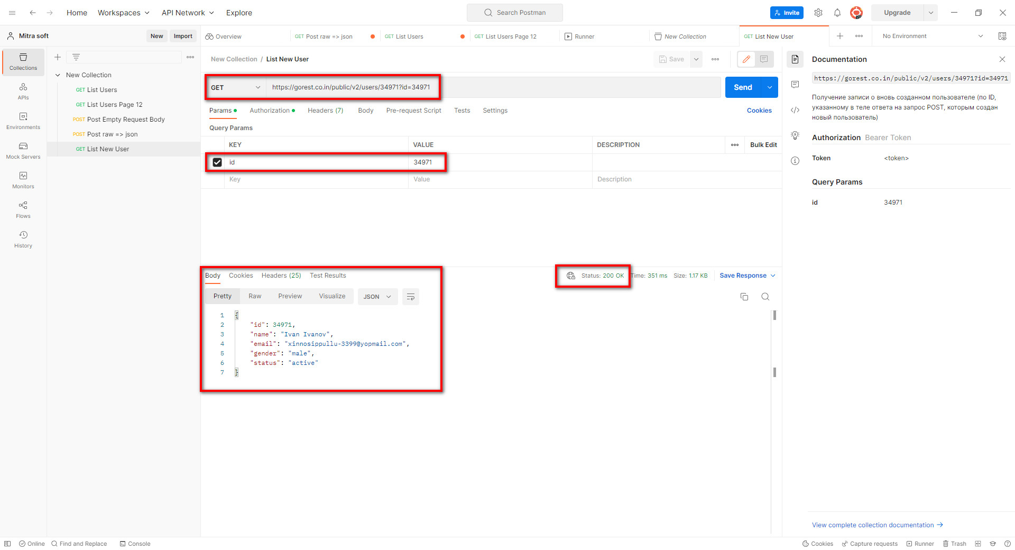
Task: Click the Import button
Action: [183, 36]
